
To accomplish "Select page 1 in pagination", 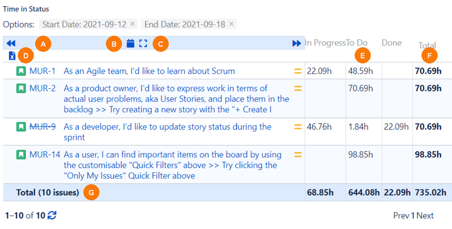I will [413, 215].
